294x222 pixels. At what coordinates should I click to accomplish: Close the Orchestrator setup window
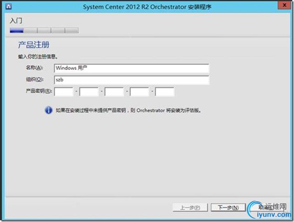[x=284, y=5]
